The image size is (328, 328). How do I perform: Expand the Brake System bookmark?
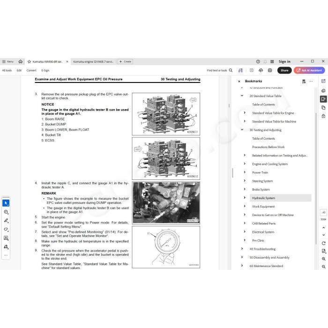245,189
